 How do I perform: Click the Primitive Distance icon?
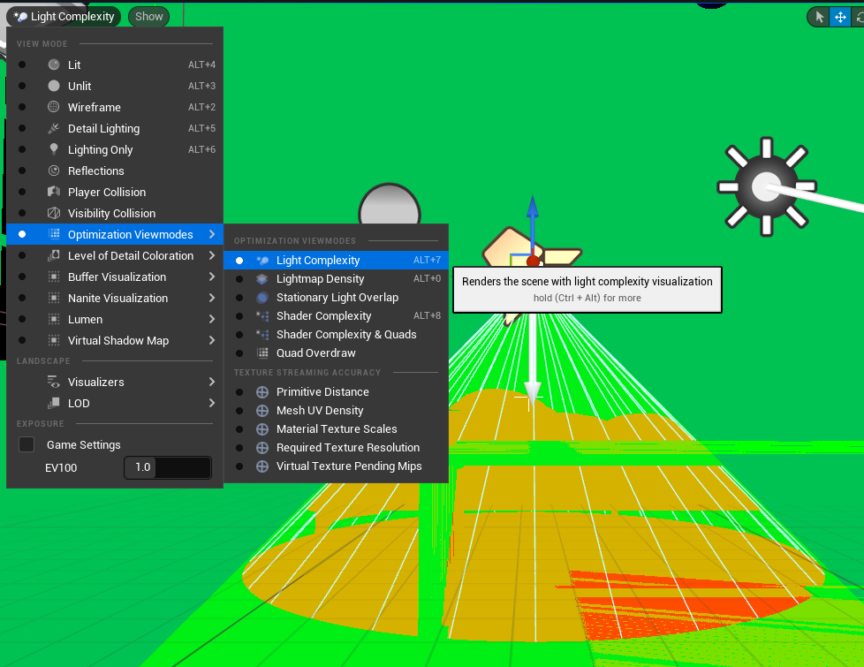pyautogui.click(x=262, y=392)
